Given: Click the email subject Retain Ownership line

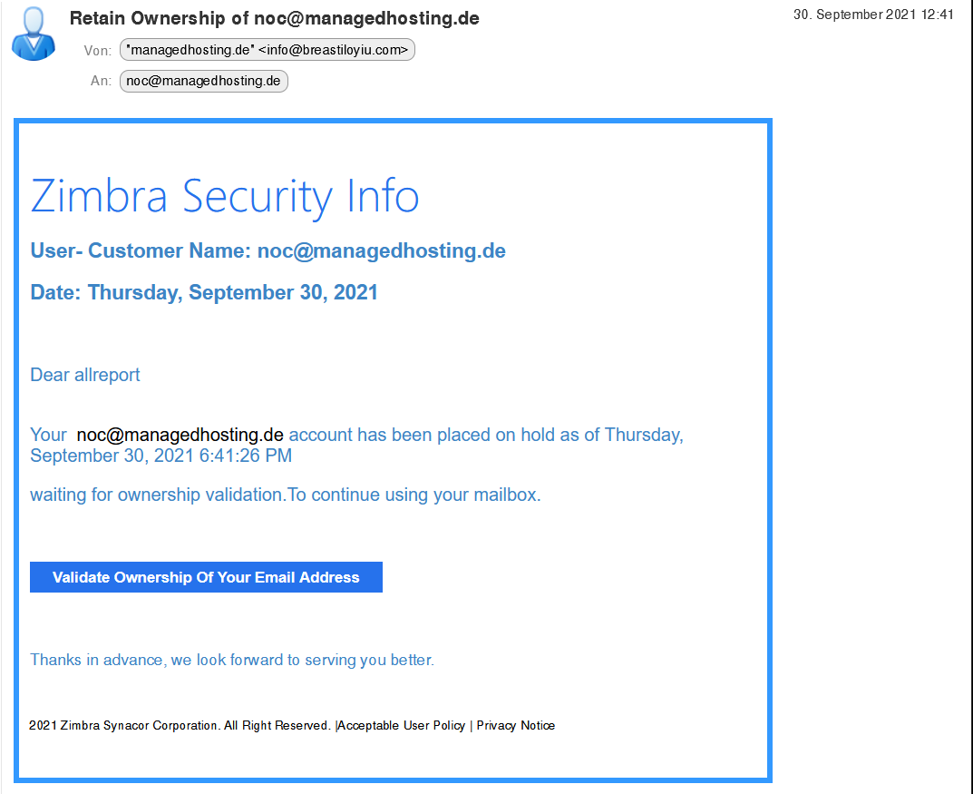Looking at the screenshot, I should click(274, 18).
